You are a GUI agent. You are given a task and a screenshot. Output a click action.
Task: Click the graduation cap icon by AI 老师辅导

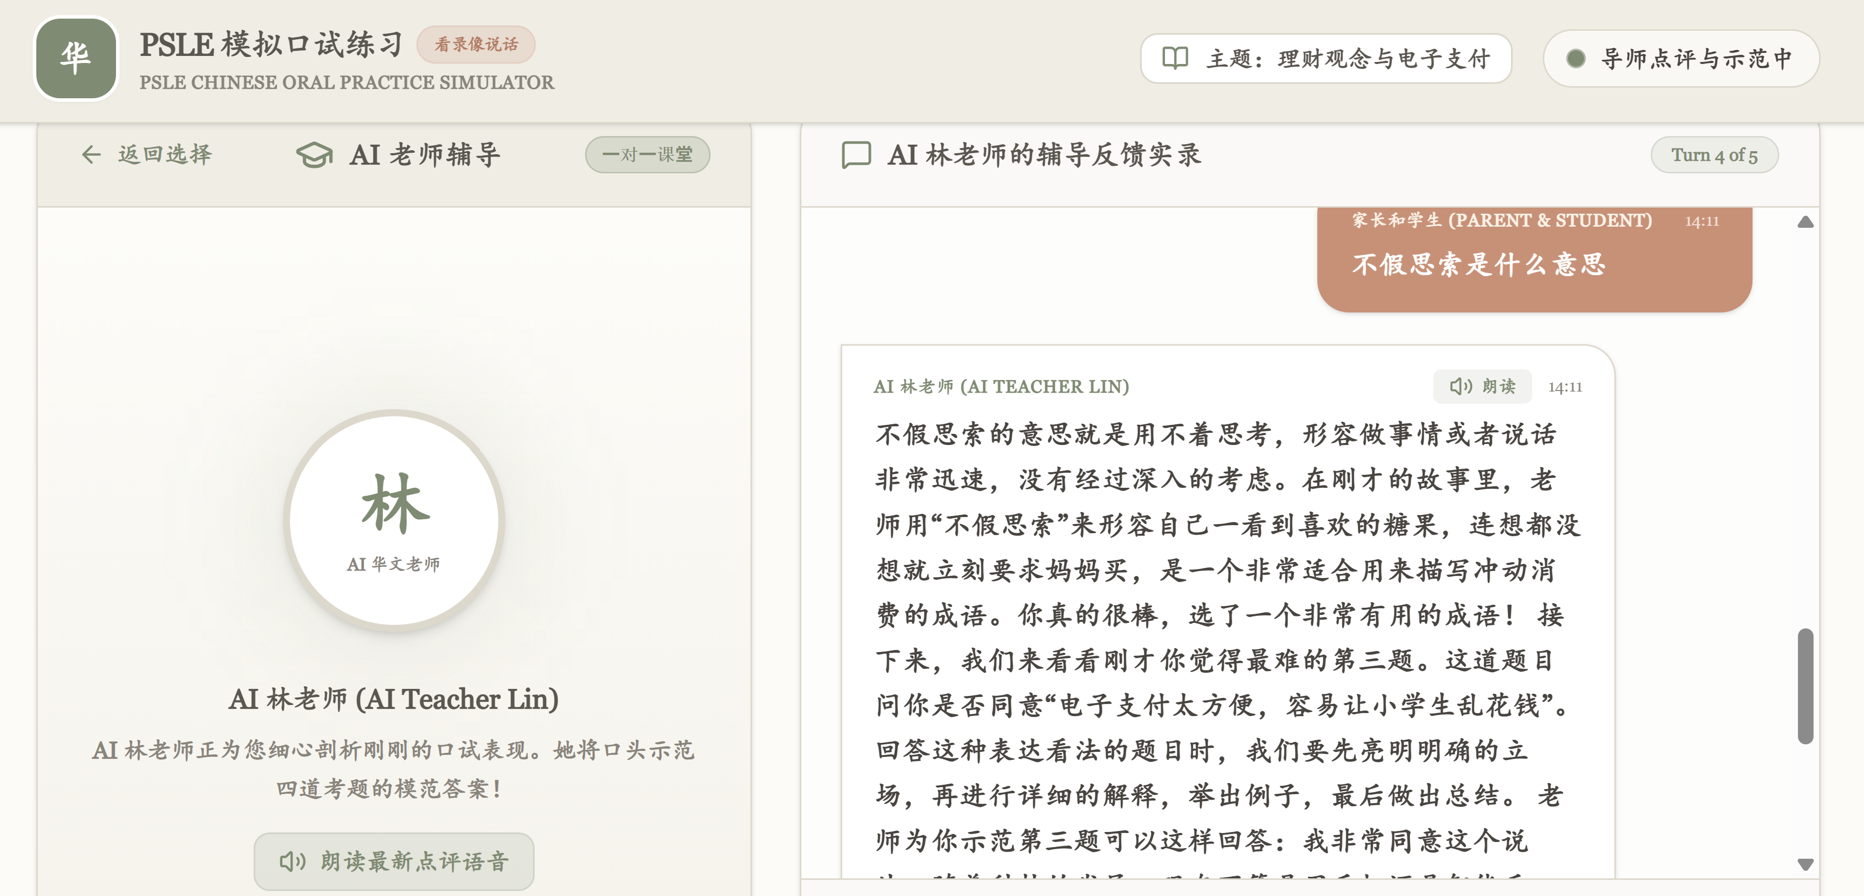(x=314, y=155)
